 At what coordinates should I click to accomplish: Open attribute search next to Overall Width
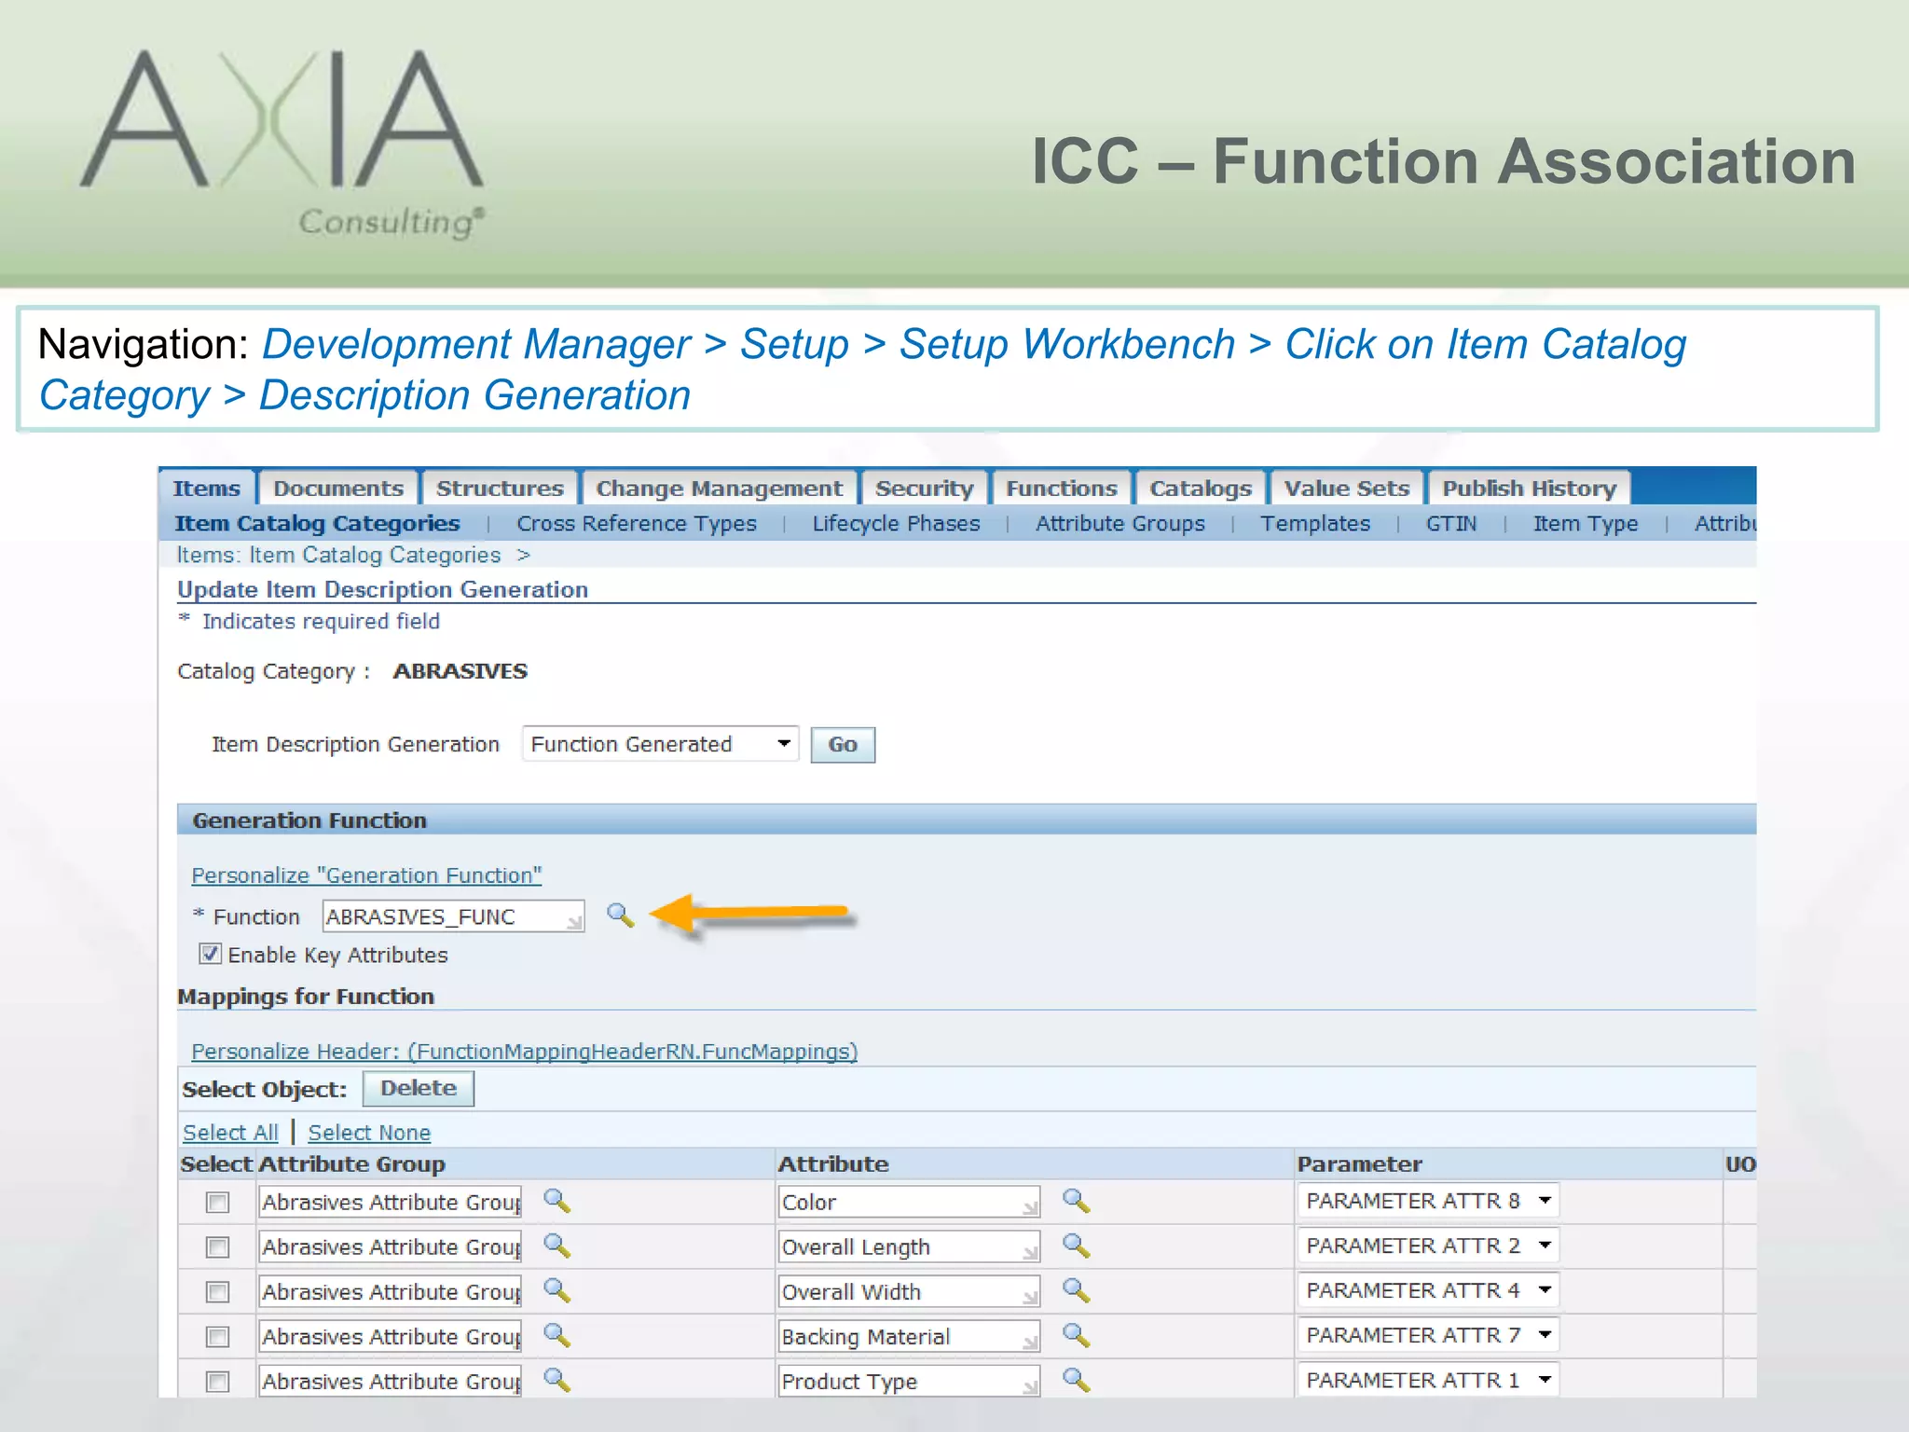coord(1076,1290)
